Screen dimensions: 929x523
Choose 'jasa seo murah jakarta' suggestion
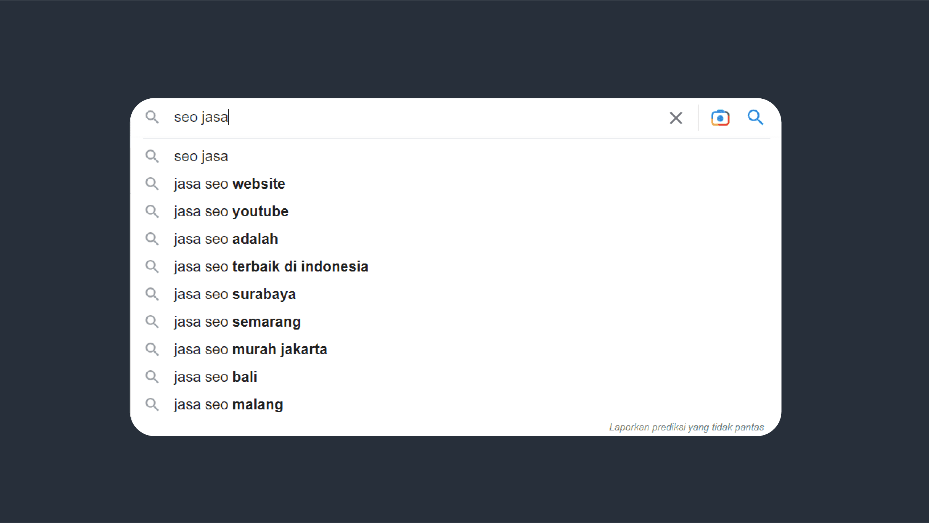point(250,350)
